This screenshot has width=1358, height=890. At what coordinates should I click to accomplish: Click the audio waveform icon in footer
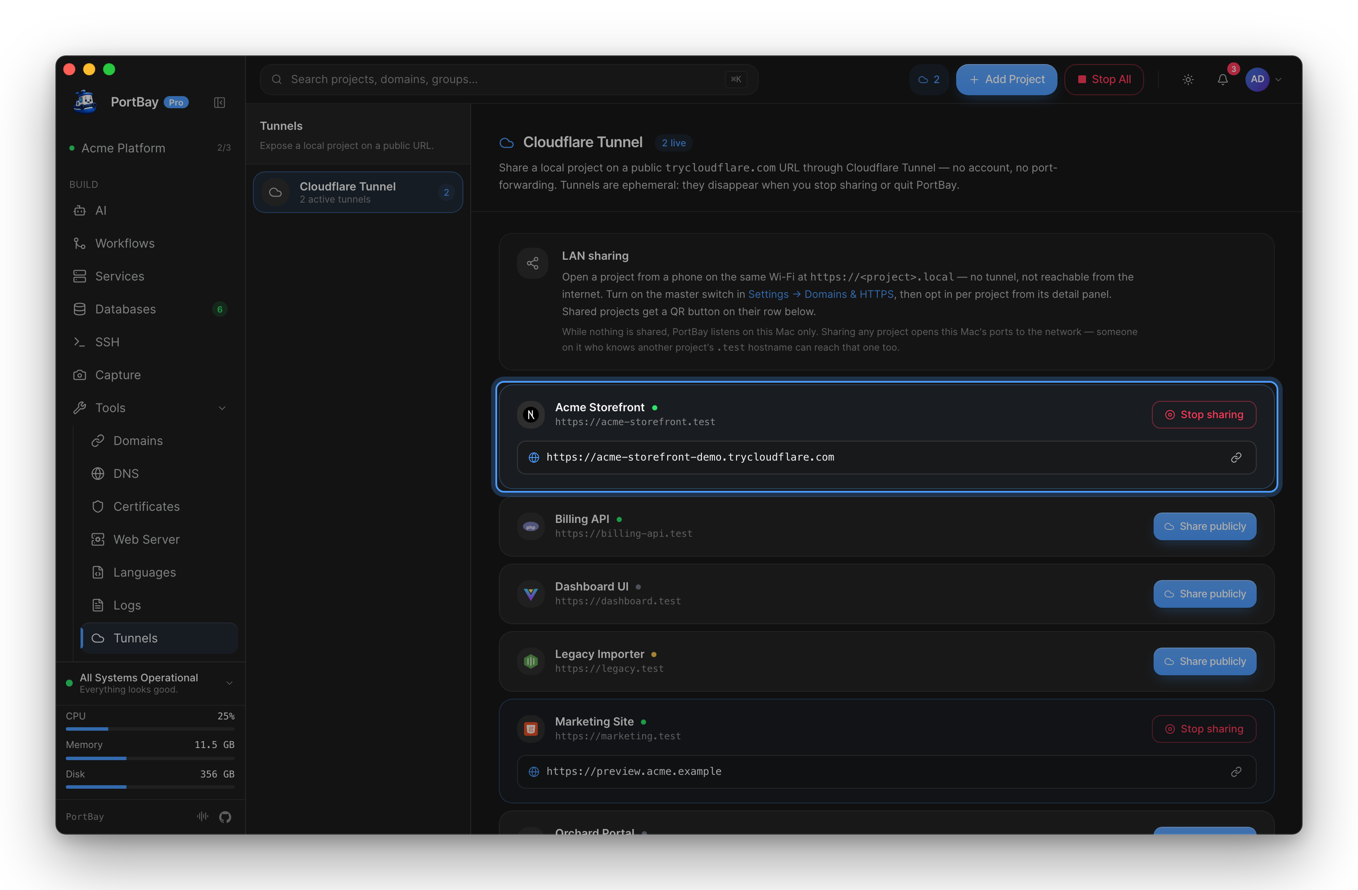203,817
